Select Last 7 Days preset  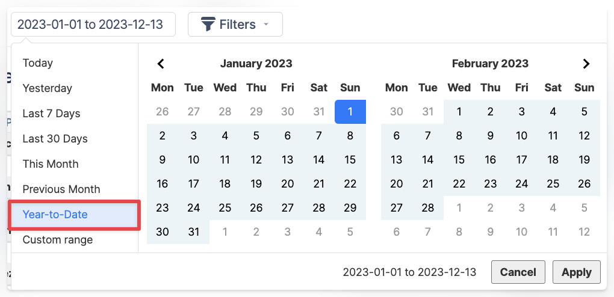pyautogui.click(x=52, y=114)
